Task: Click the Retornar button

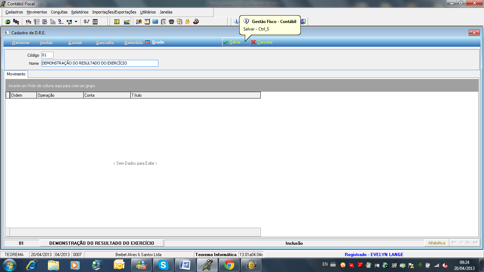Action: pyautogui.click(x=21, y=42)
